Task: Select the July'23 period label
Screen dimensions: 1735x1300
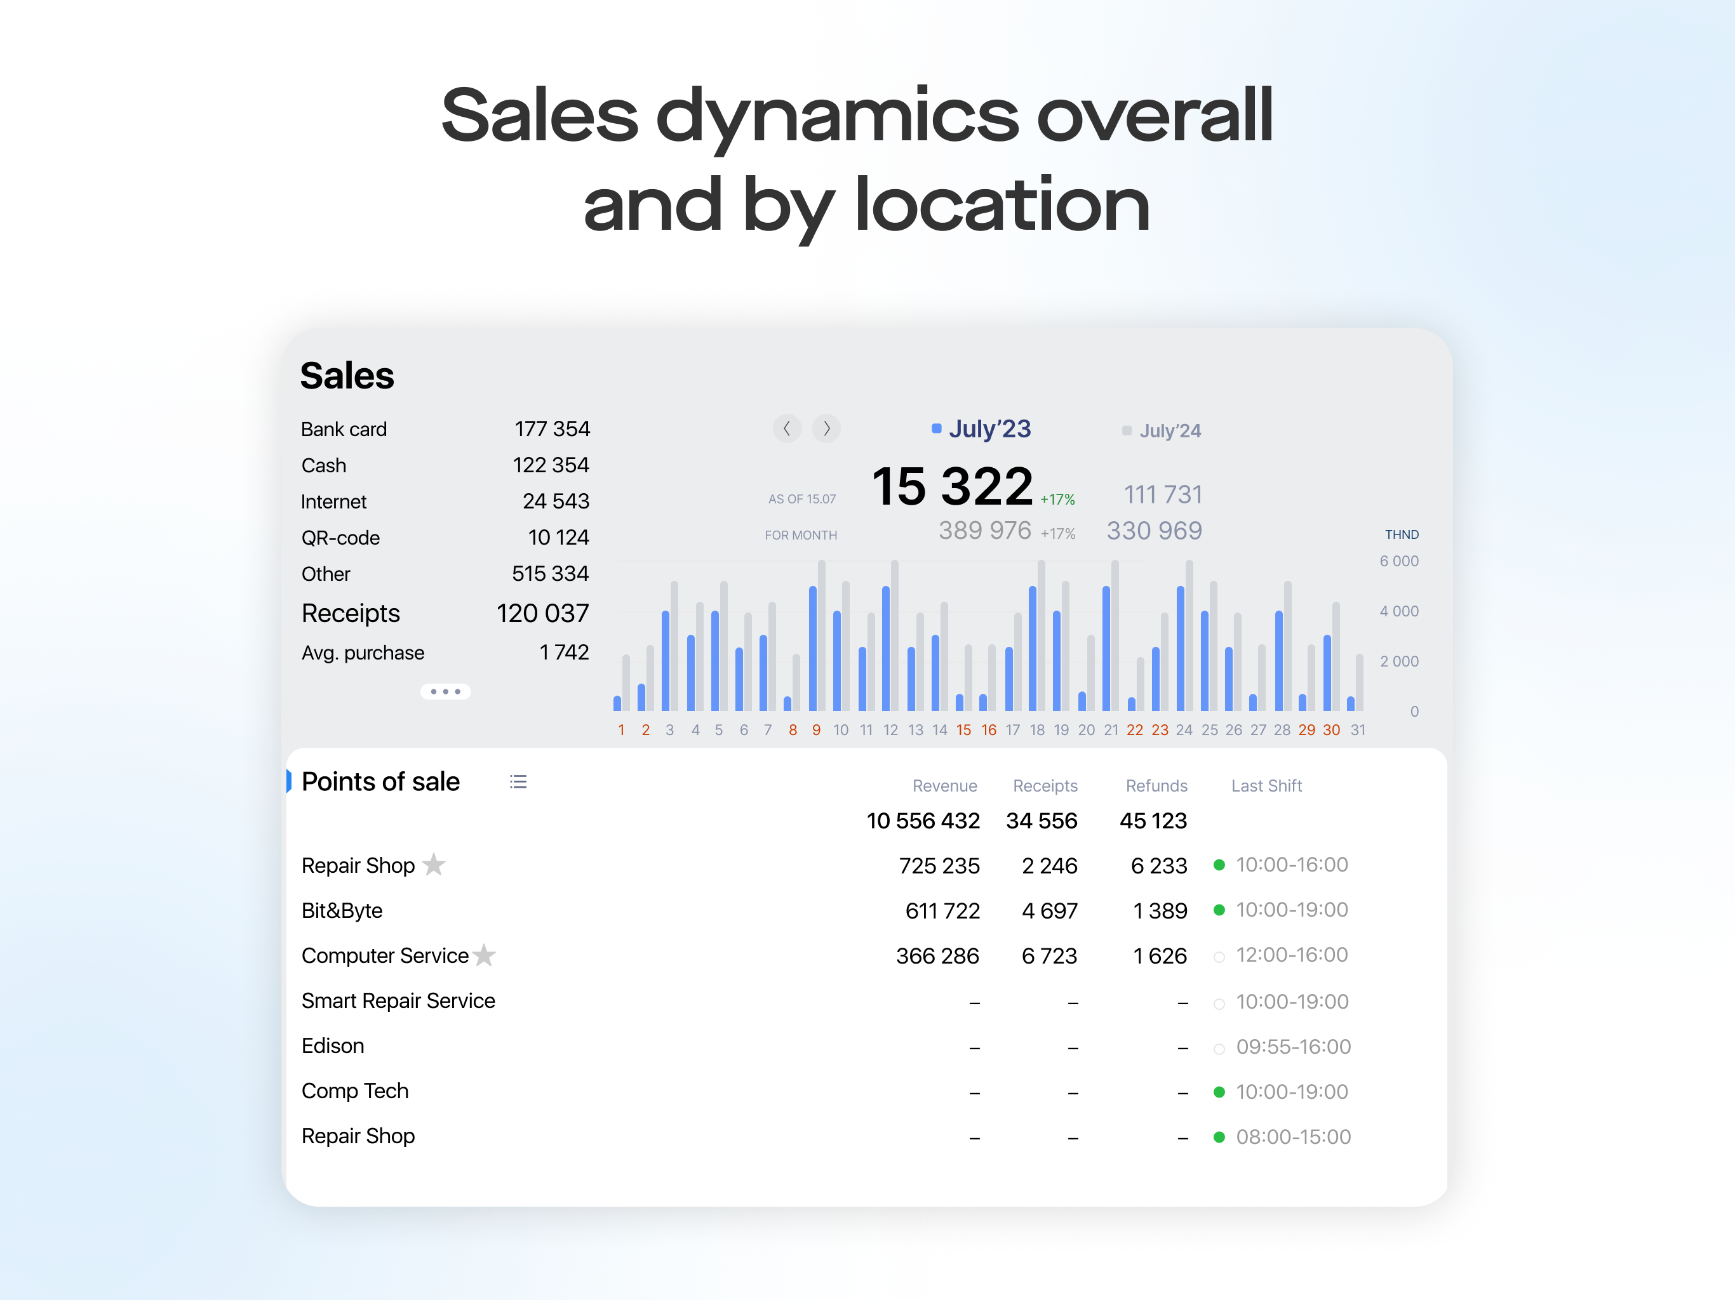Action: (x=989, y=429)
